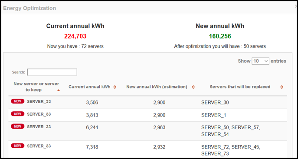
Task: Sort by Current annual kWh arrows icon
Action: tap(115, 87)
